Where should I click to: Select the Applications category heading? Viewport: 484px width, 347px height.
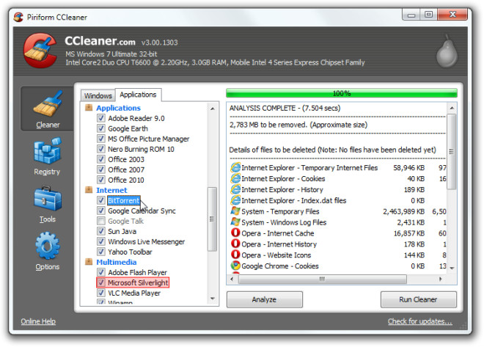click(x=118, y=108)
